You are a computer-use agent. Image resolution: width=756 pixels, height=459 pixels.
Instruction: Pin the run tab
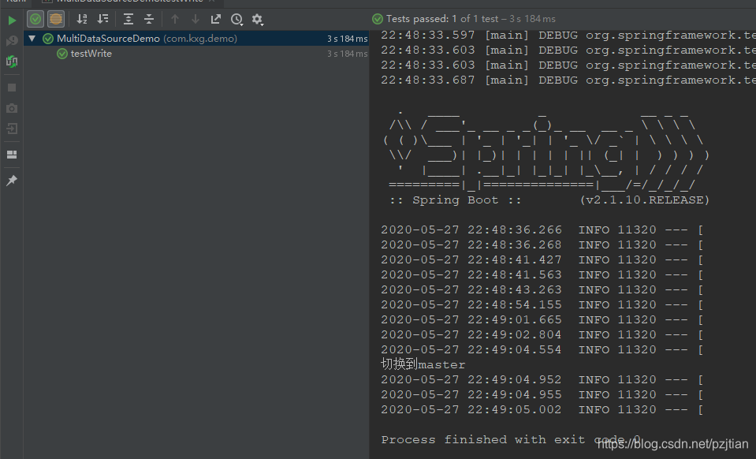click(12, 181)
